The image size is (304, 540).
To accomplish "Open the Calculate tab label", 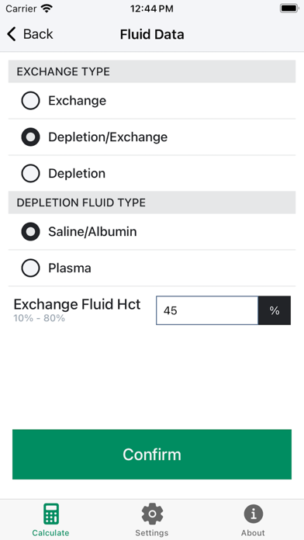I will pos(50,533).
